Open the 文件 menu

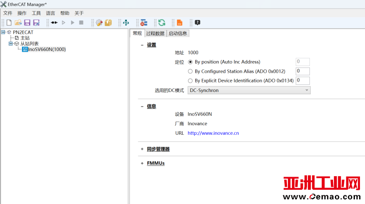8,13
